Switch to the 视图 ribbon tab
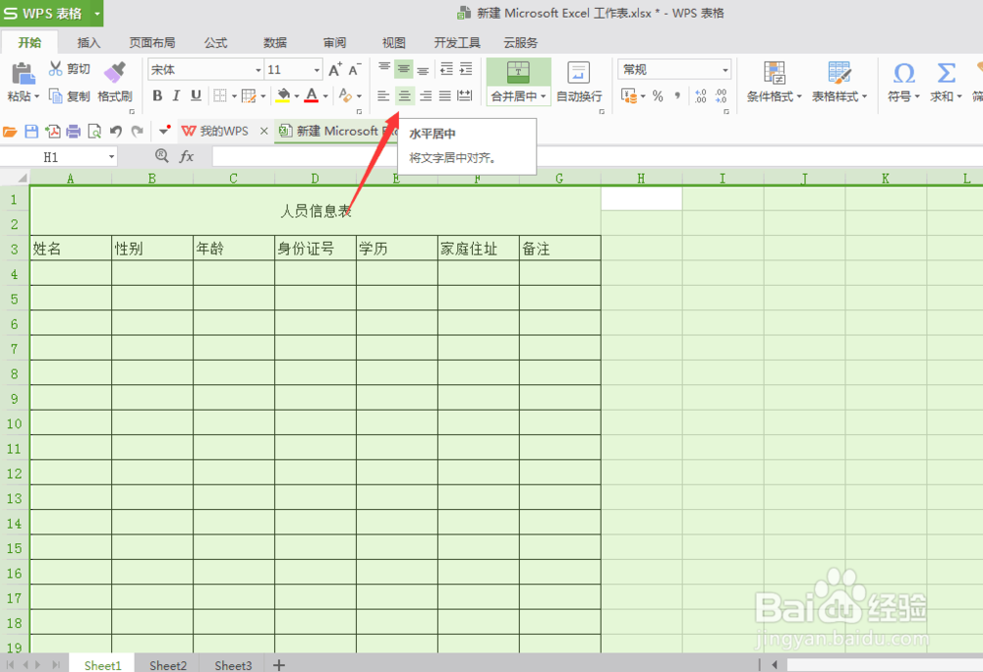 [394, 42]
